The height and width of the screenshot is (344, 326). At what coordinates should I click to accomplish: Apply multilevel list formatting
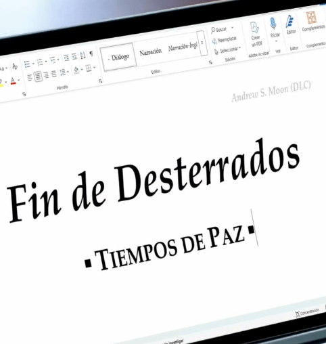(53, 60)
